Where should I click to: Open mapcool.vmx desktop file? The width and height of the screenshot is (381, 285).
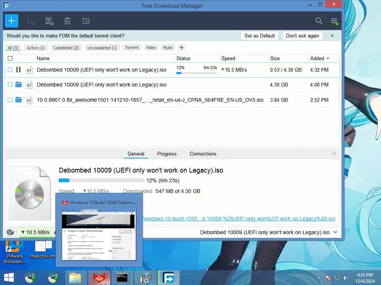tap(43, 250)
